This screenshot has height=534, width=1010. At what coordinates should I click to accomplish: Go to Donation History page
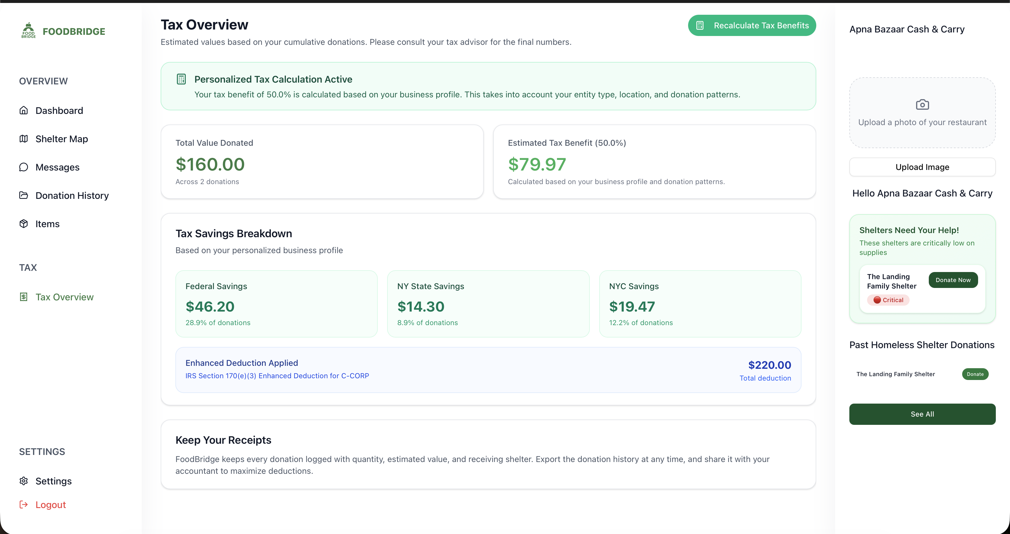pos(72,196)
